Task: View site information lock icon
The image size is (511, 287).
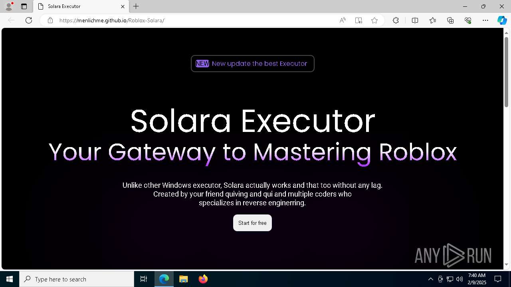Action: click(x=50, y=20)
